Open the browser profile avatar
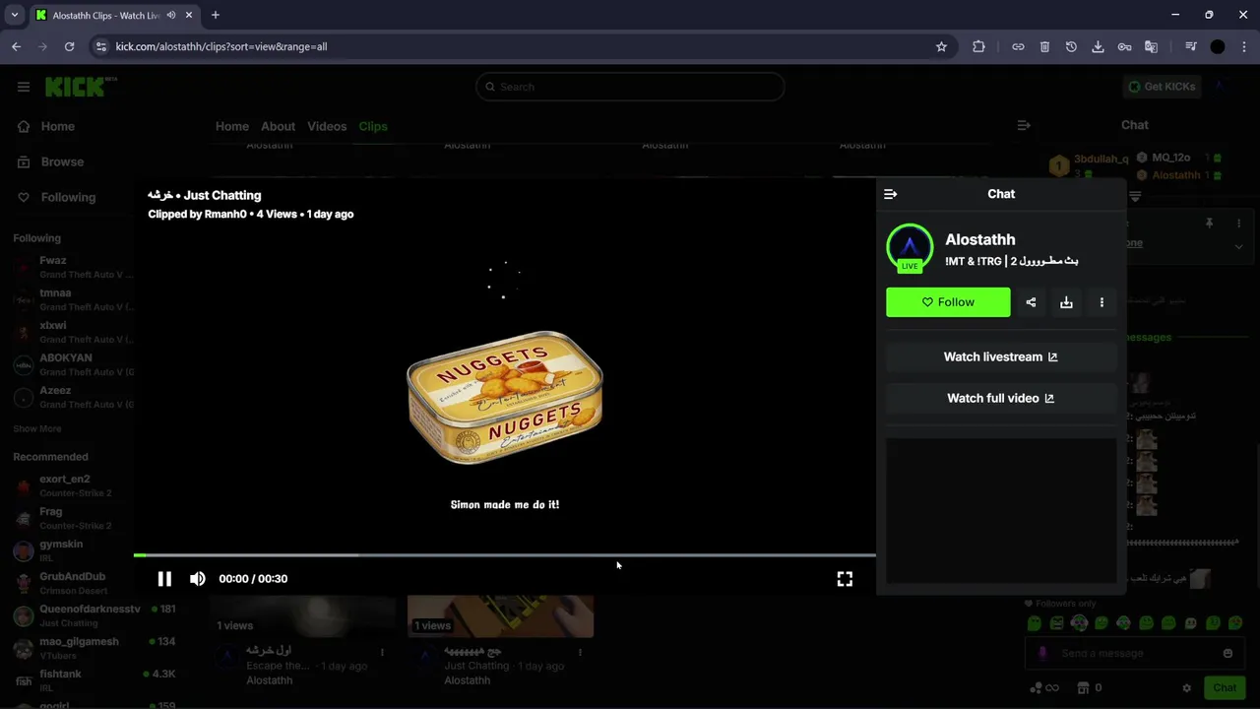The image size is (1260, 709). (1218, 46)
